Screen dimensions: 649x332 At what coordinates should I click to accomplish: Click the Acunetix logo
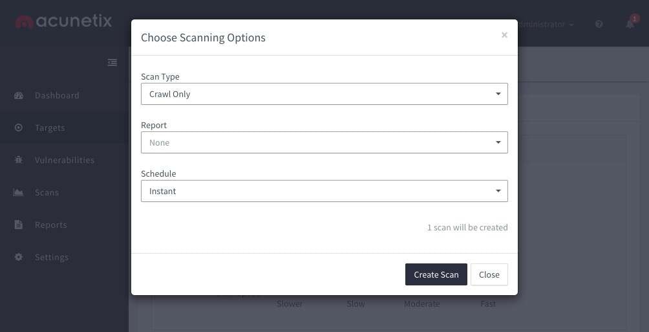63,21
